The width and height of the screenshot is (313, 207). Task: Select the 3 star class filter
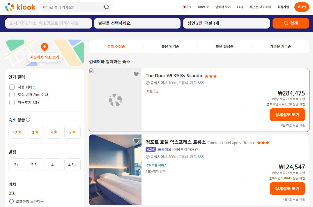[x=35, y=132]
